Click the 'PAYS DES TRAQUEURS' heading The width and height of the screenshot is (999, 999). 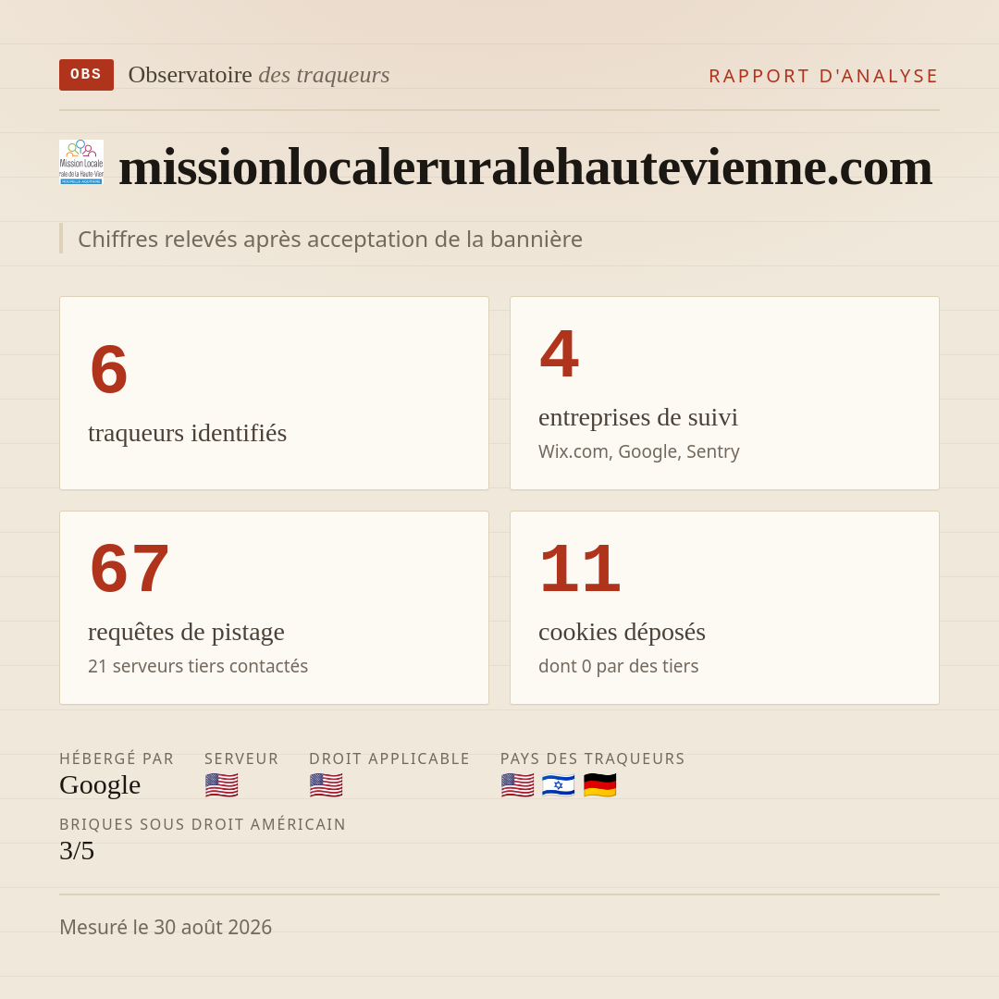coord(593,758)
